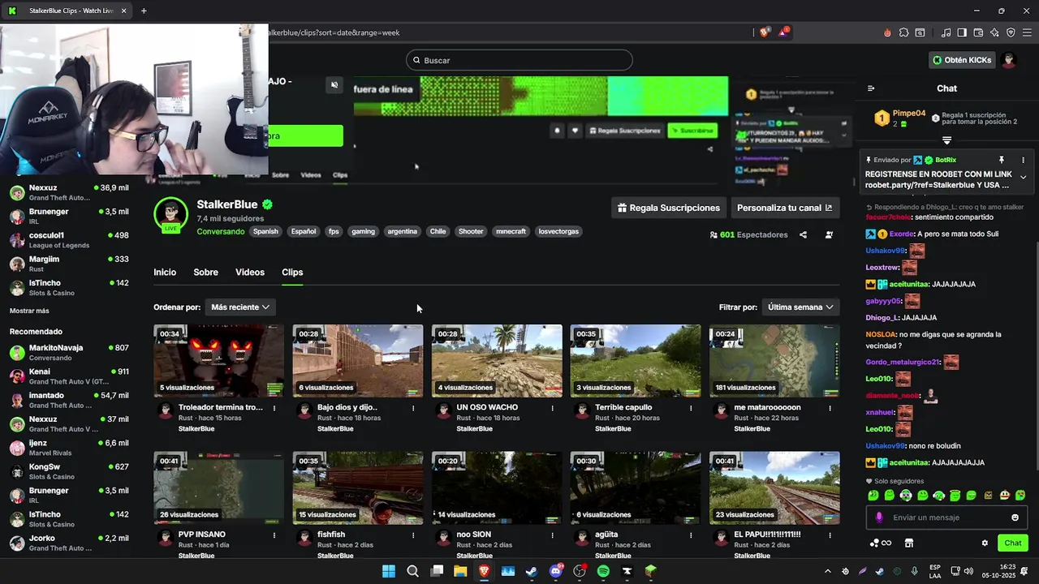Click the Spanish tag
Screen dimensions: 1039x584
click(265, 231)
